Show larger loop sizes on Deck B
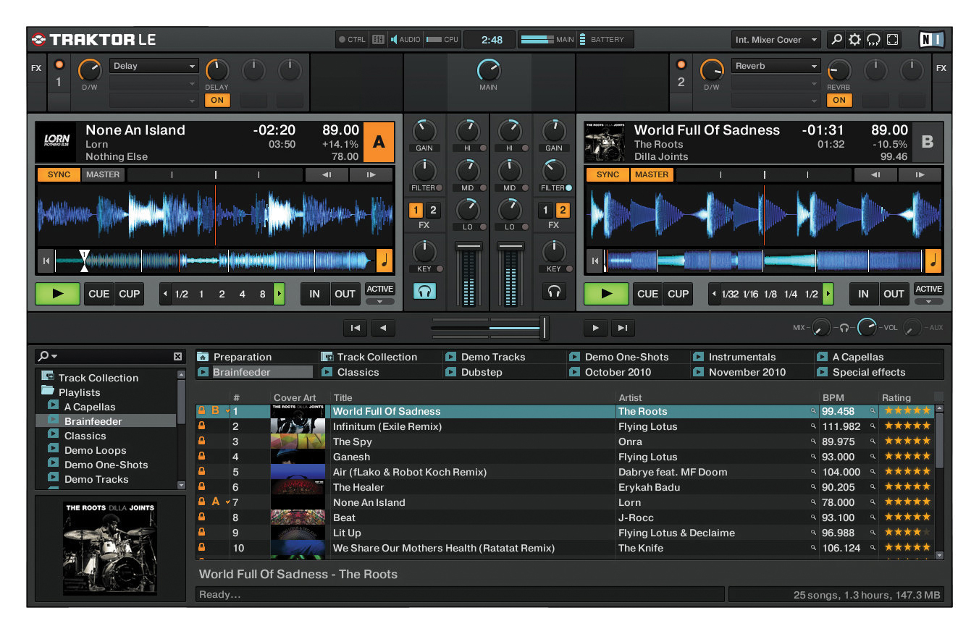 point(828,294)
